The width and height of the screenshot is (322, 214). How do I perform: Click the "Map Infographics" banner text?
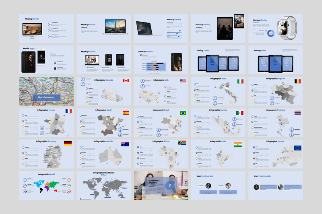[x=46, y=97]
